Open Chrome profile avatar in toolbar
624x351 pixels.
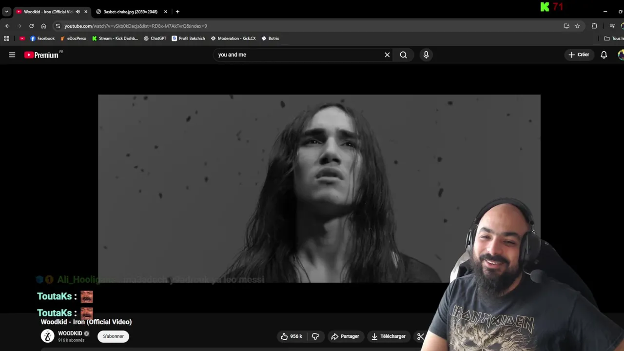(x=622, y=26)
